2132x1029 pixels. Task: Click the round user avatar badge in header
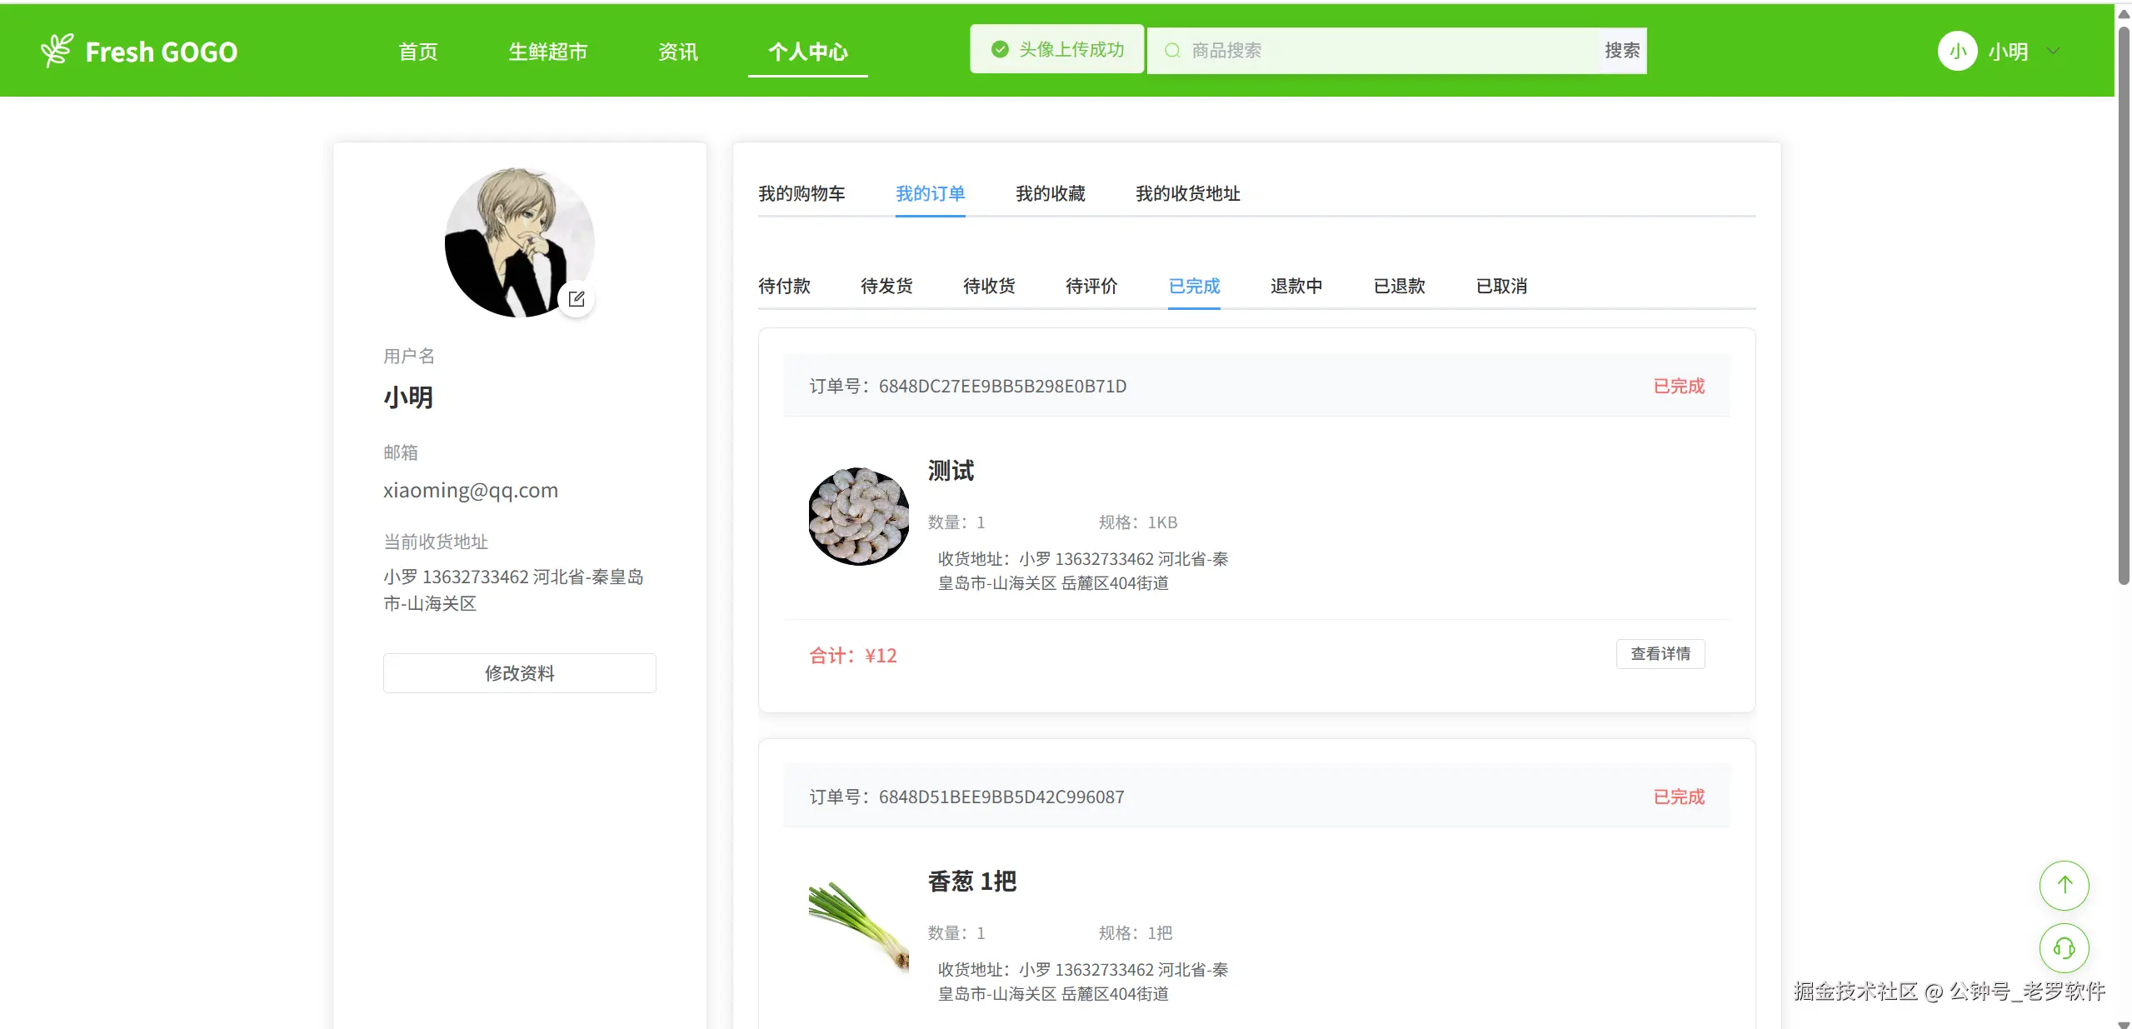click(x=1957, y=52)
